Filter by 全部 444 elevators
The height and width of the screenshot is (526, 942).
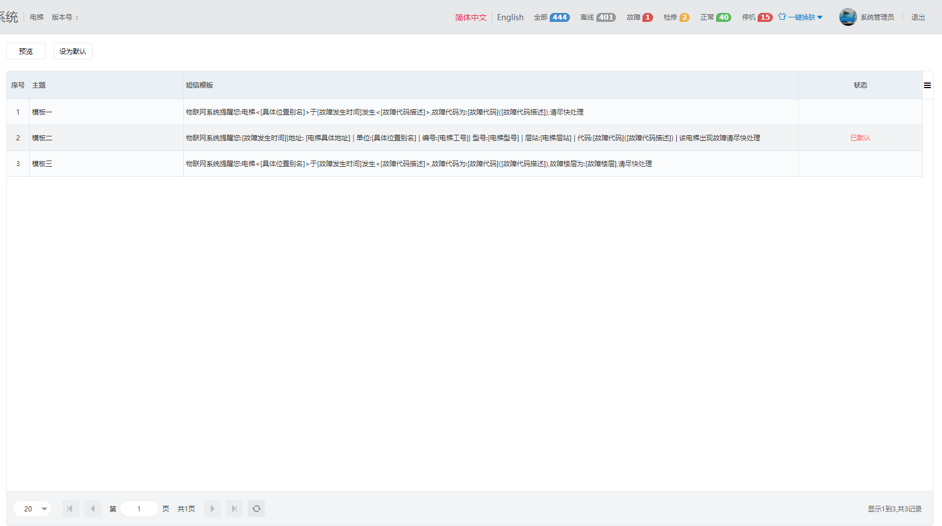(552, 17)
